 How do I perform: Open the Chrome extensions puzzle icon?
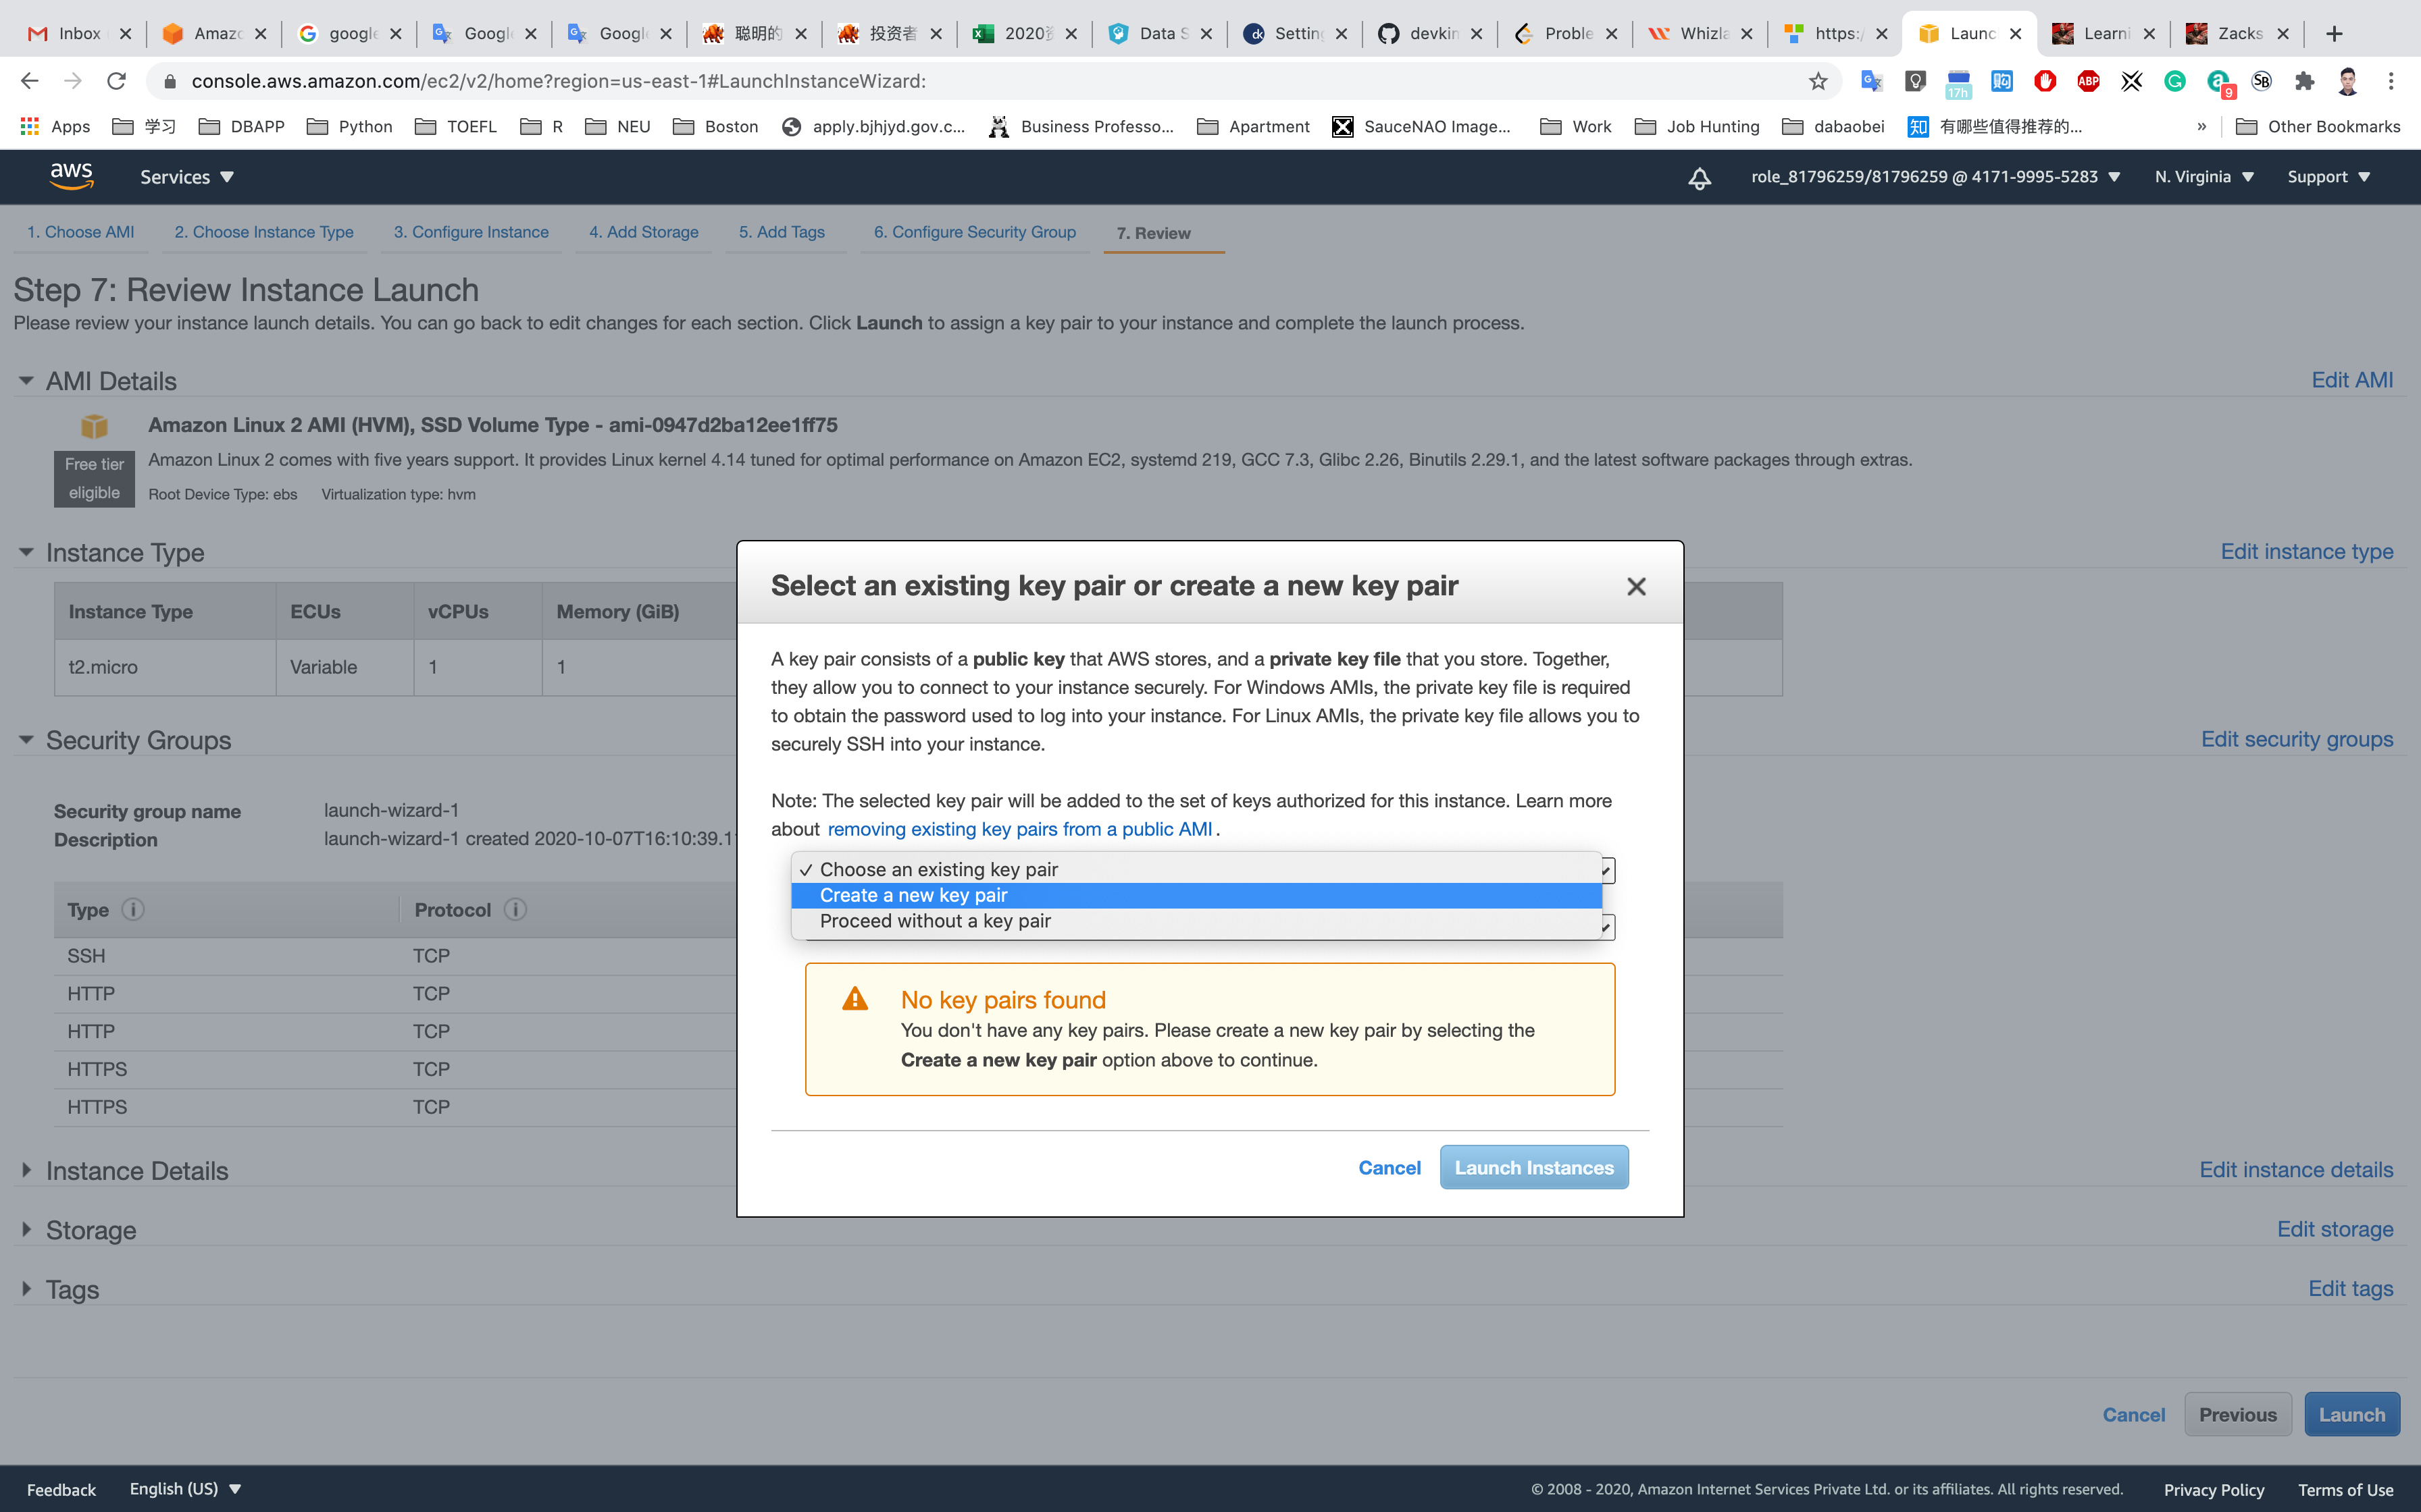(2305, 81)
